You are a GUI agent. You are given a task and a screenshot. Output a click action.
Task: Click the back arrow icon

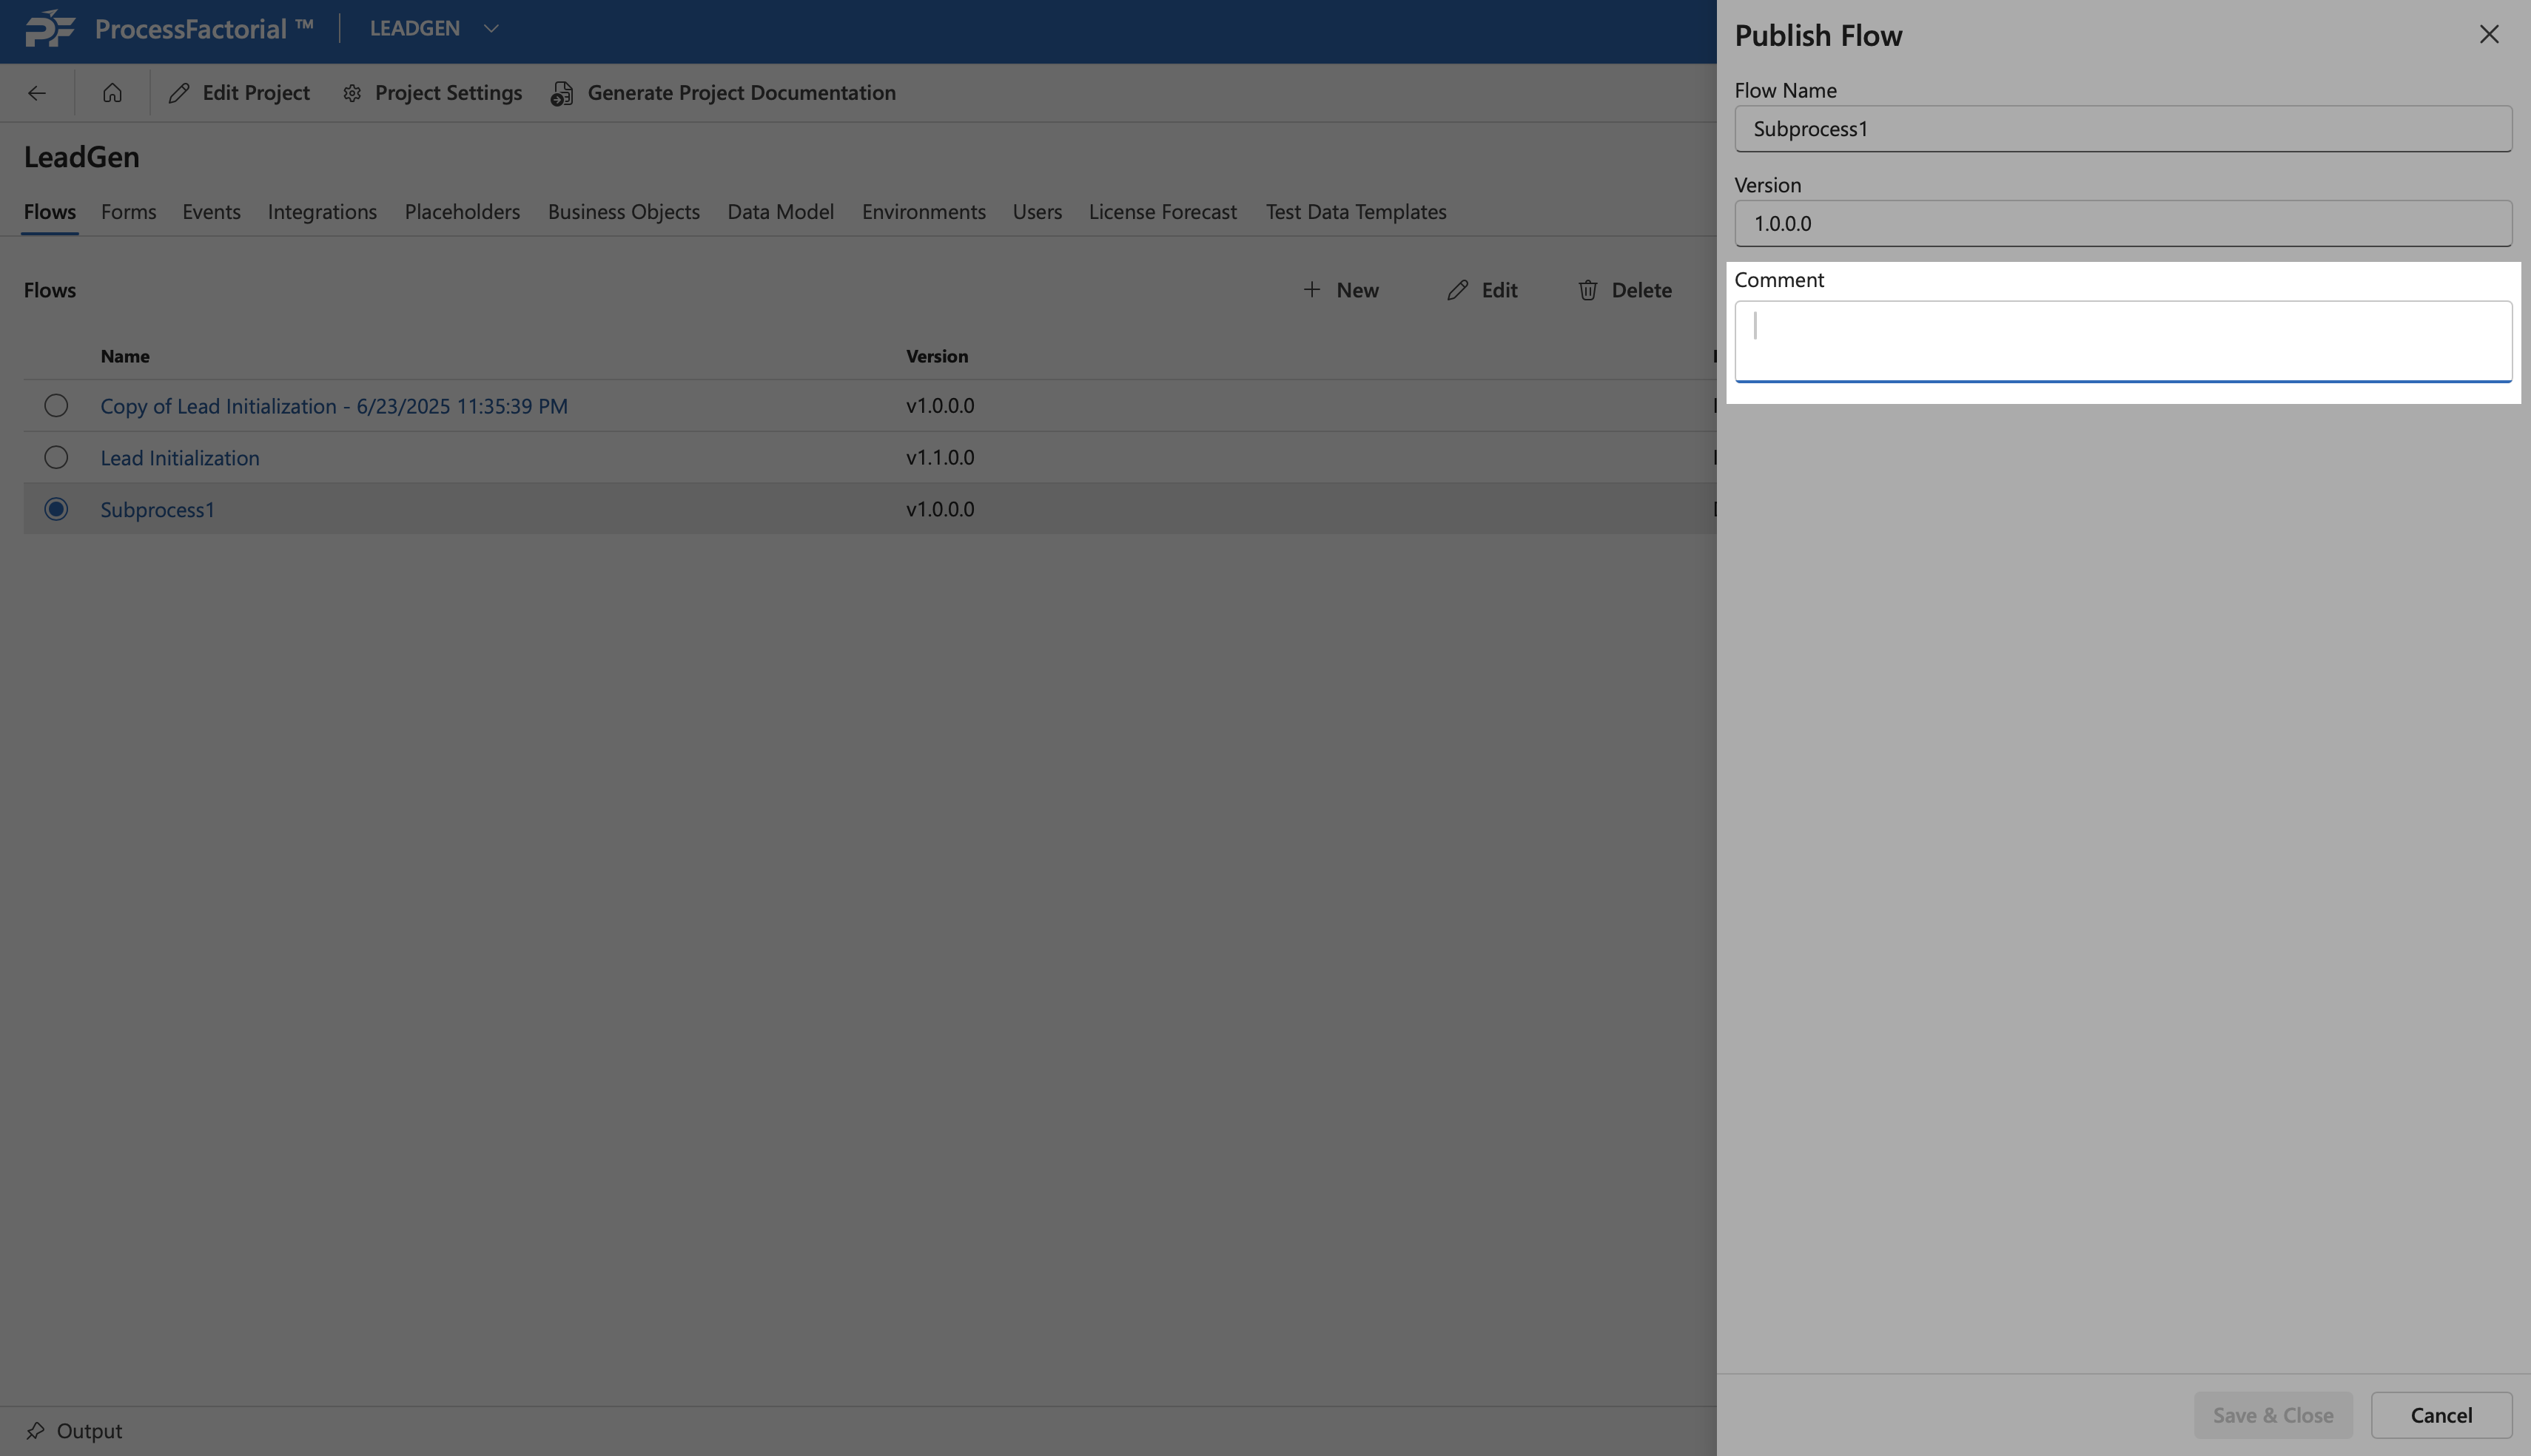point(37,93)
